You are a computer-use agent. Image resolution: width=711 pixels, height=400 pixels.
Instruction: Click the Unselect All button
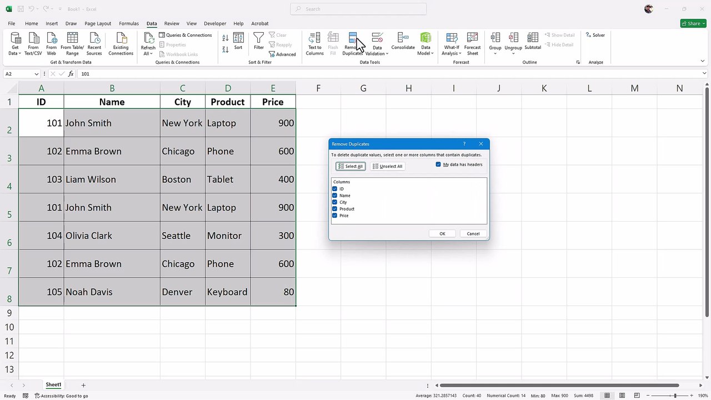[x=387, y=166]
